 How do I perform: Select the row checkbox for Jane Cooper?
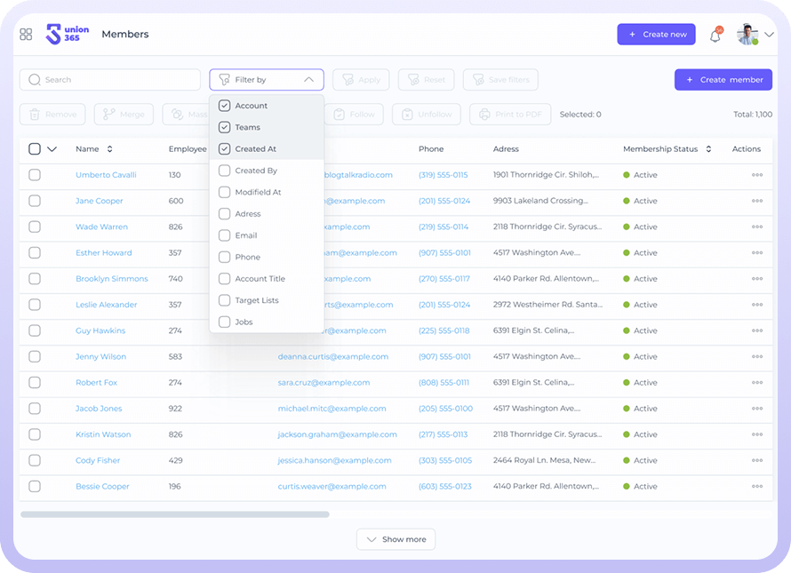pyautogui.click(x=35, y=201)
